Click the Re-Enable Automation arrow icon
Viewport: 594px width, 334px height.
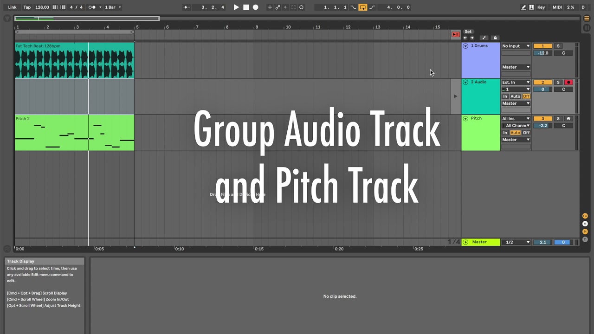(x=285, y=7)
